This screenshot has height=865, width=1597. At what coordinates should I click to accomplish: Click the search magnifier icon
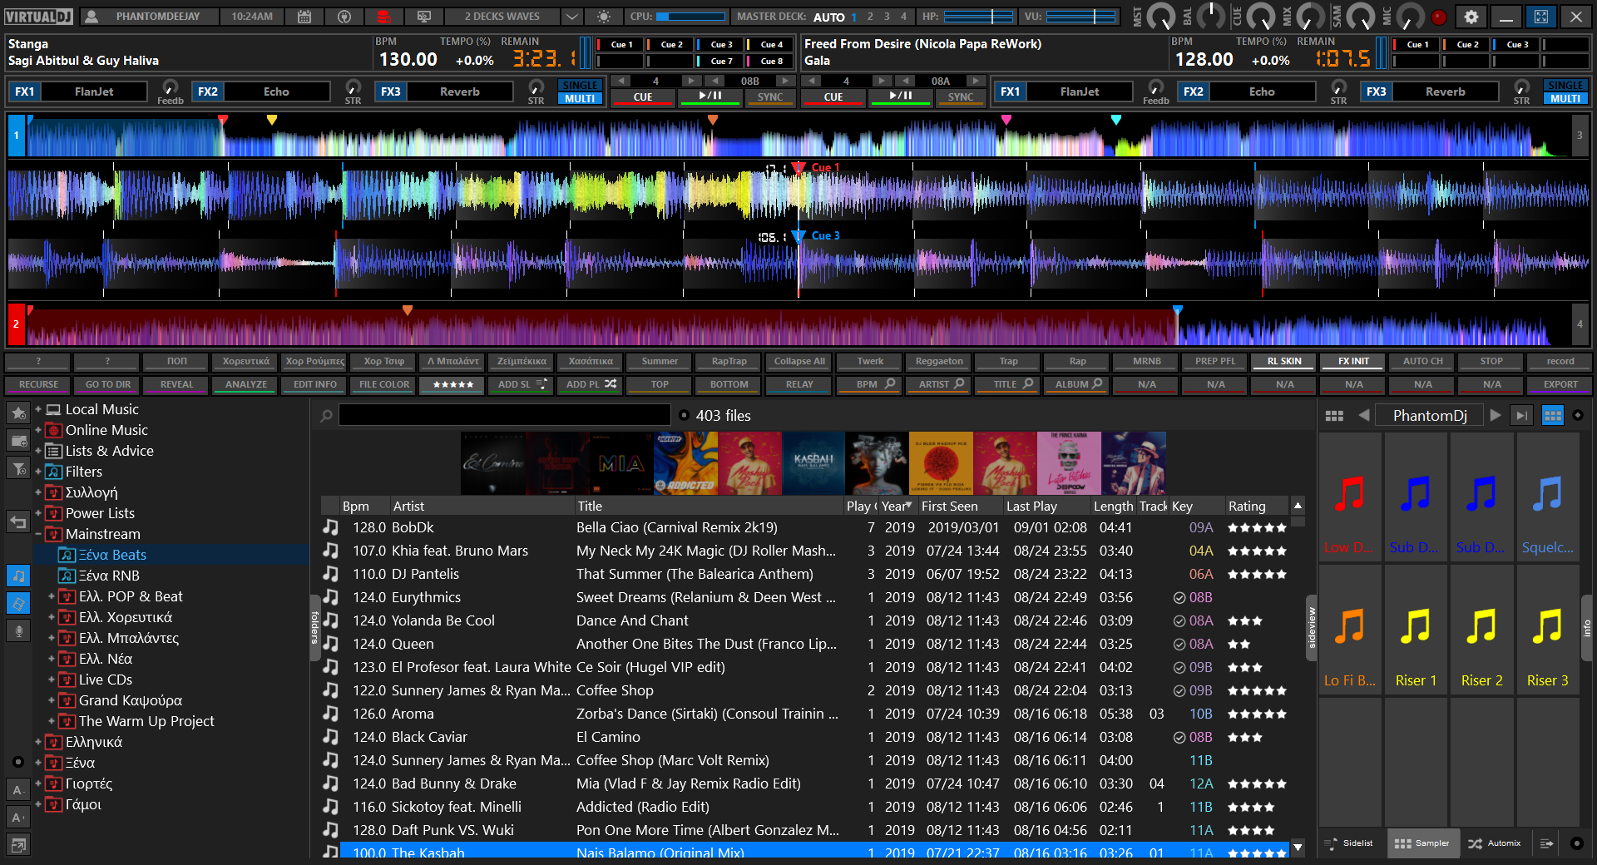pos(327,415)
